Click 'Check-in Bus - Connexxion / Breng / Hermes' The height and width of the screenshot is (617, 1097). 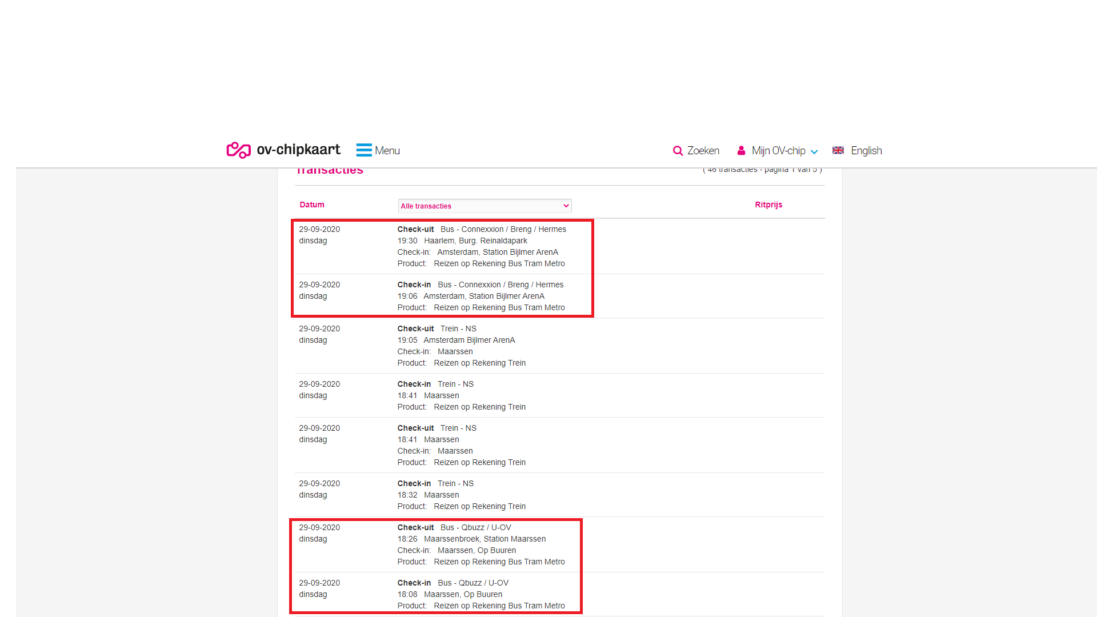[481, 285]
